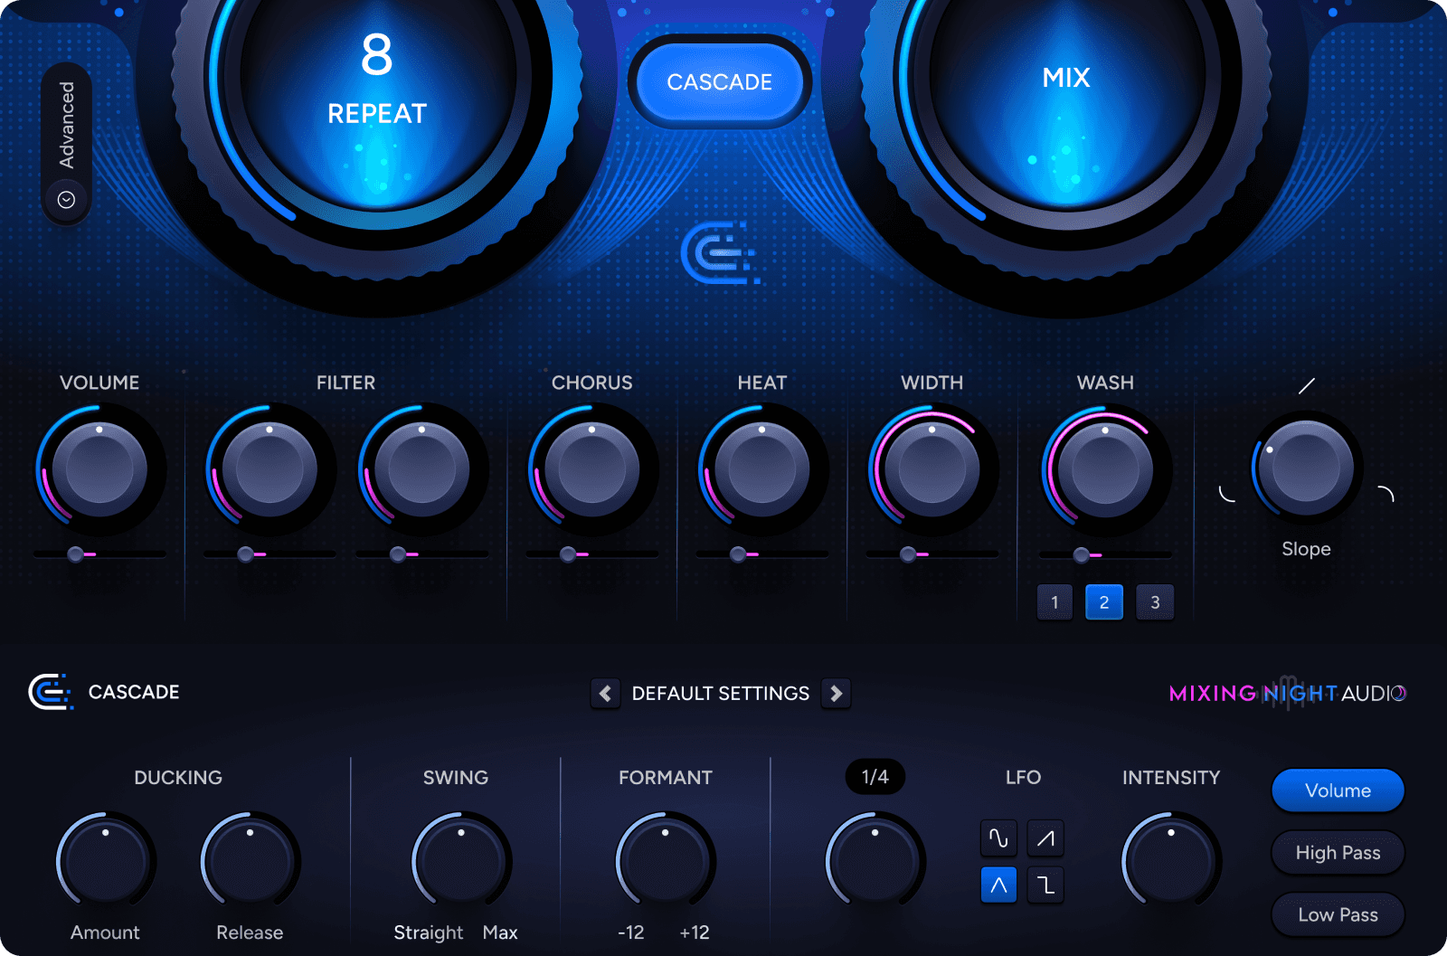Viewport: 1447px width, 956px height.
Task: Click the Mixing Night Audio logo
Action: click(1284, 693)
